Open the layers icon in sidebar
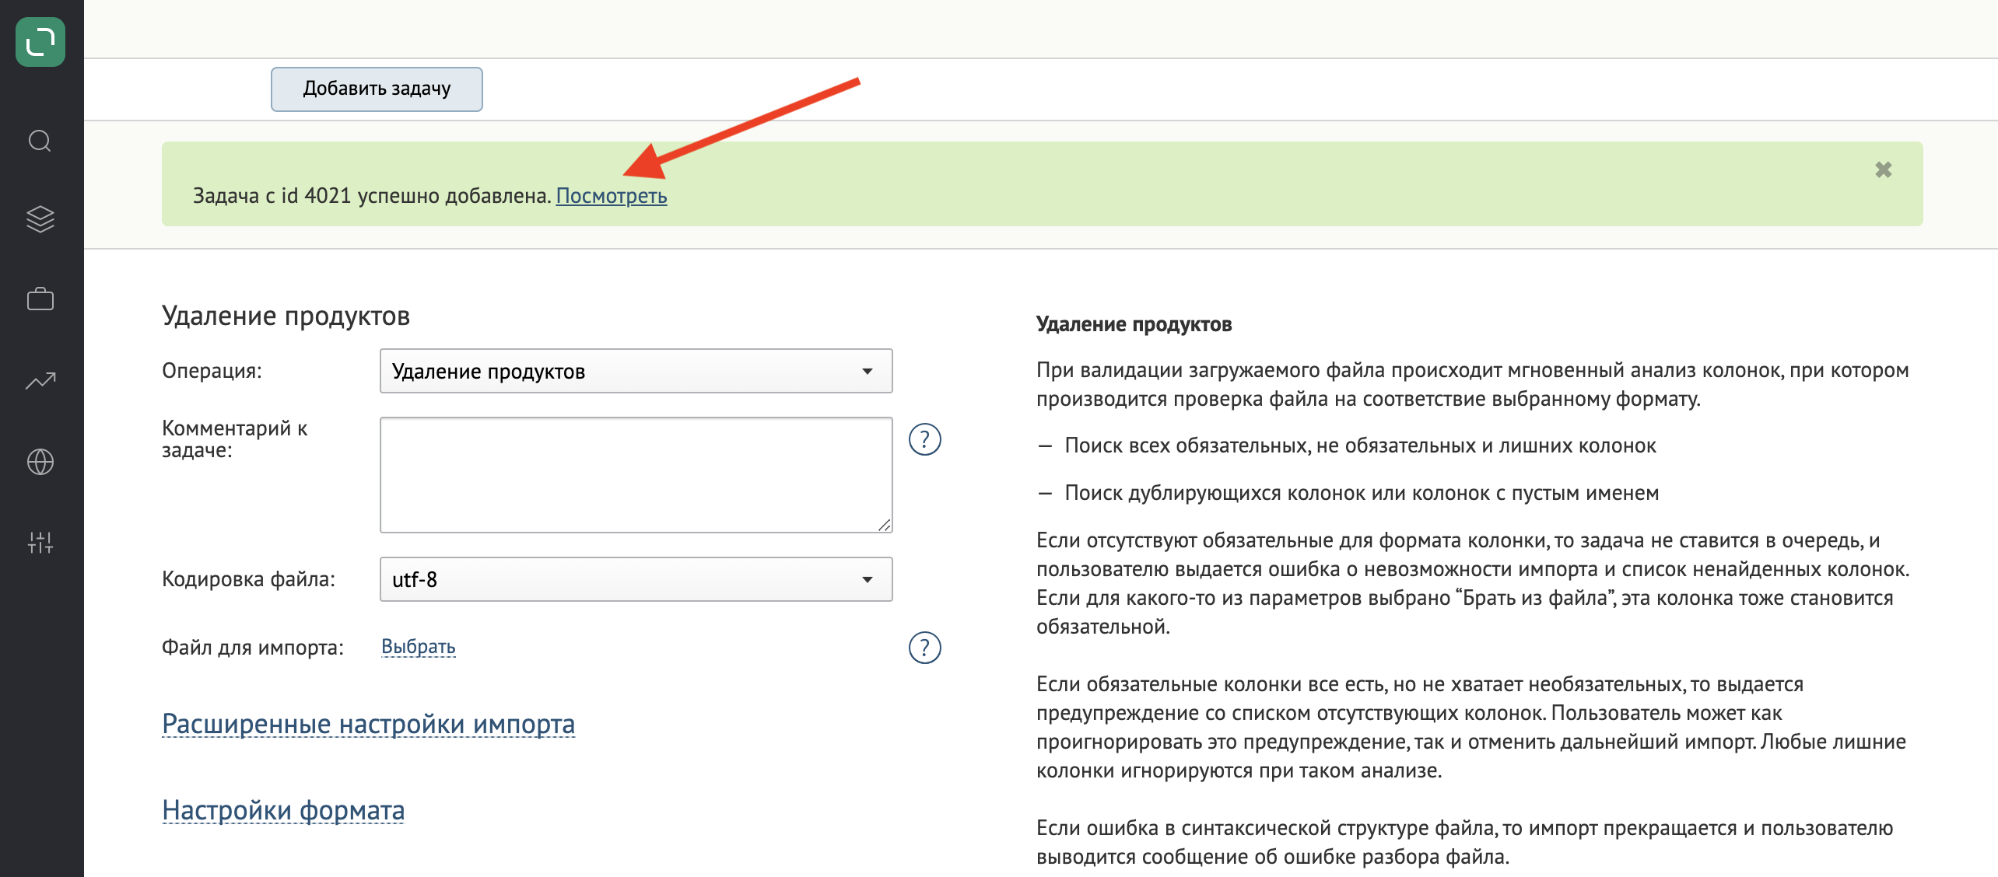The image size is (1998, 877). [x=40, y=219]
